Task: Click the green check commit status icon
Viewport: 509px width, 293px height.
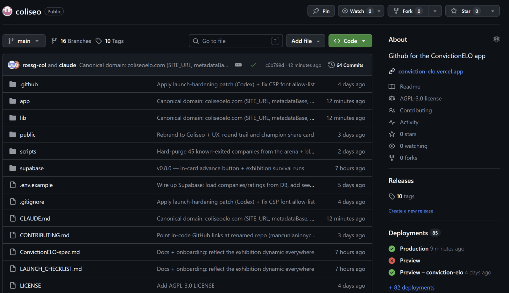Action: (x=253, y=65)
